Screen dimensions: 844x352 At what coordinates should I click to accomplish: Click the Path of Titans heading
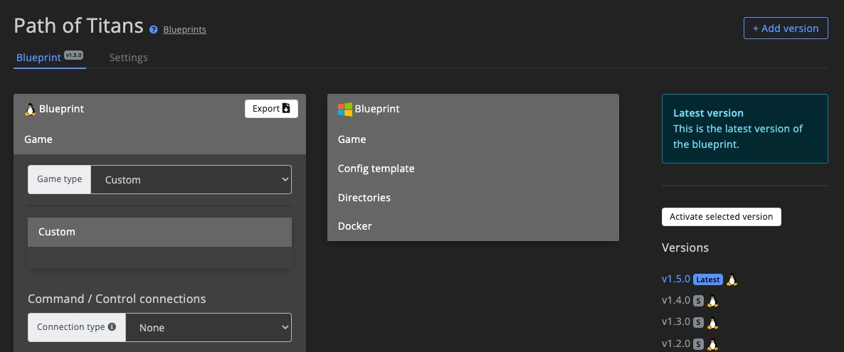(78, 26)
